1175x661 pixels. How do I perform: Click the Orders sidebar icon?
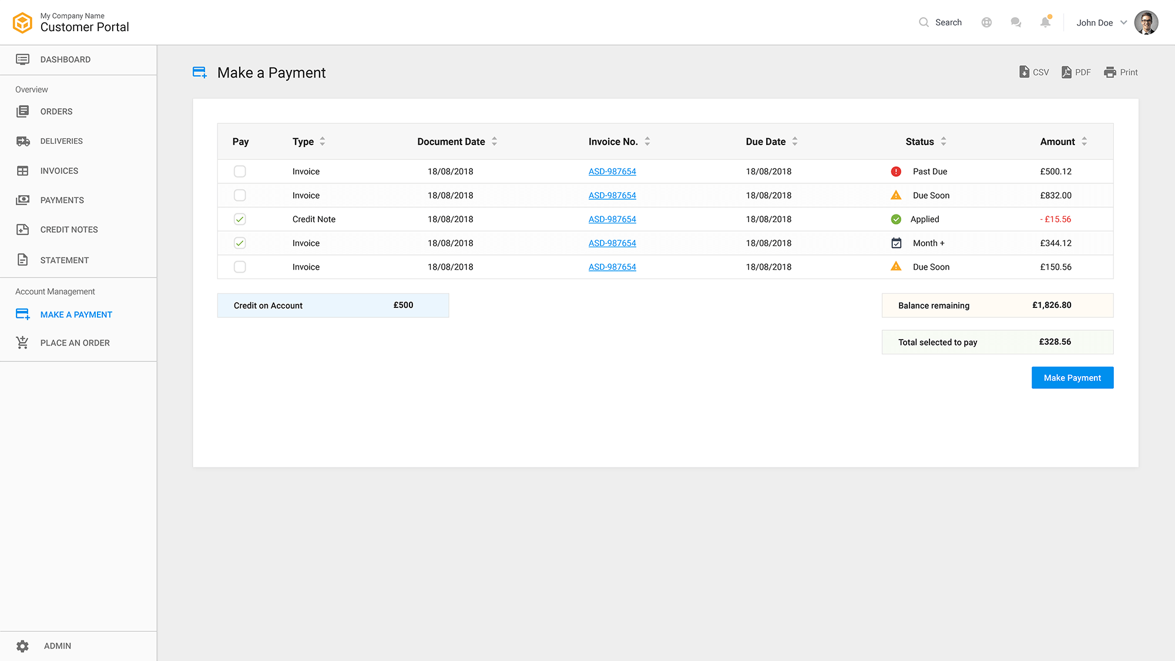point(22,112)
